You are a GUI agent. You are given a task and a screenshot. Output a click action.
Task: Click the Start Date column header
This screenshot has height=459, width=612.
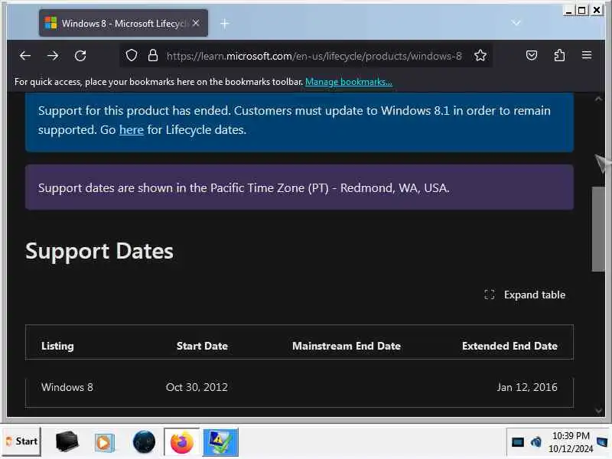pyautogui.click(x=202, y=346)
